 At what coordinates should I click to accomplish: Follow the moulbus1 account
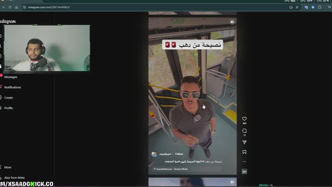coord(179,154)
